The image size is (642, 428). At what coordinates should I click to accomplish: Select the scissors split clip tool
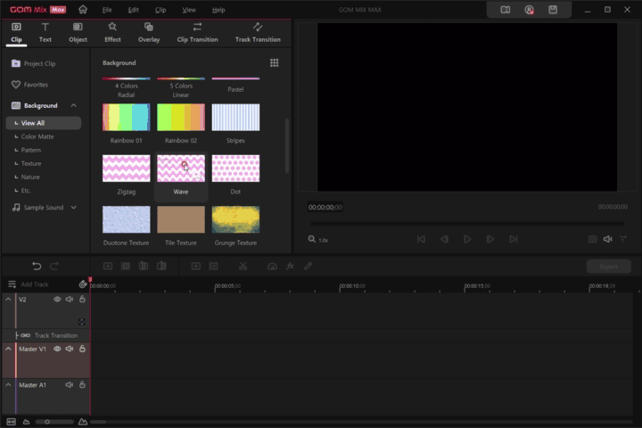click(x=242, y=266)
